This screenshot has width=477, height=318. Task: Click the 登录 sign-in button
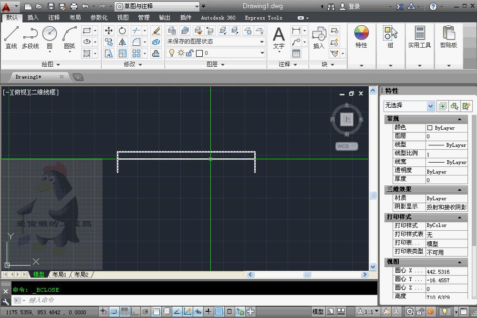pos(350,6)
